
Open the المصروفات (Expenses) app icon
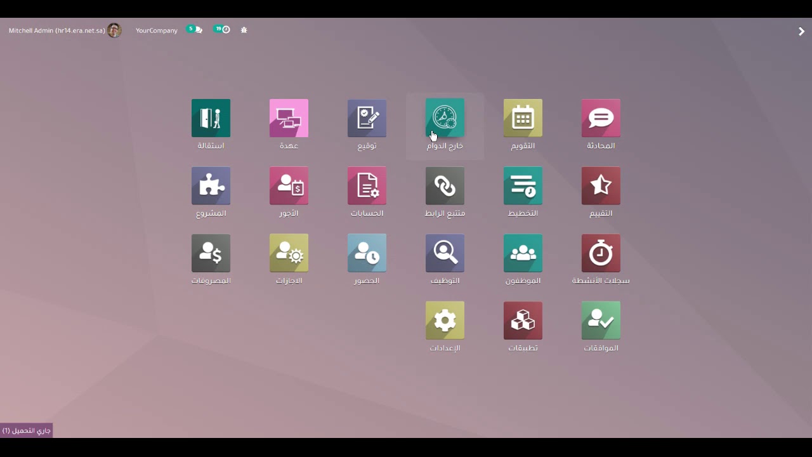pos(211,253)
